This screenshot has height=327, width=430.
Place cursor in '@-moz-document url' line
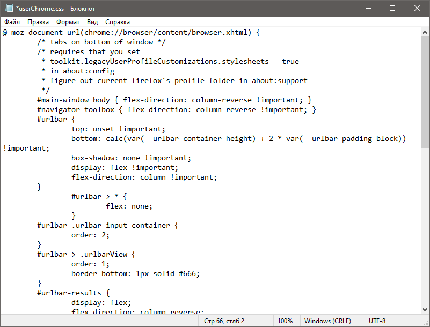coord(132,32)
